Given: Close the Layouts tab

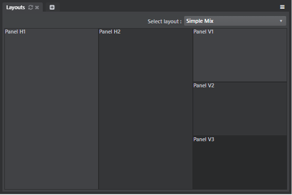Looking at the screenshot, I should (37, 7).
